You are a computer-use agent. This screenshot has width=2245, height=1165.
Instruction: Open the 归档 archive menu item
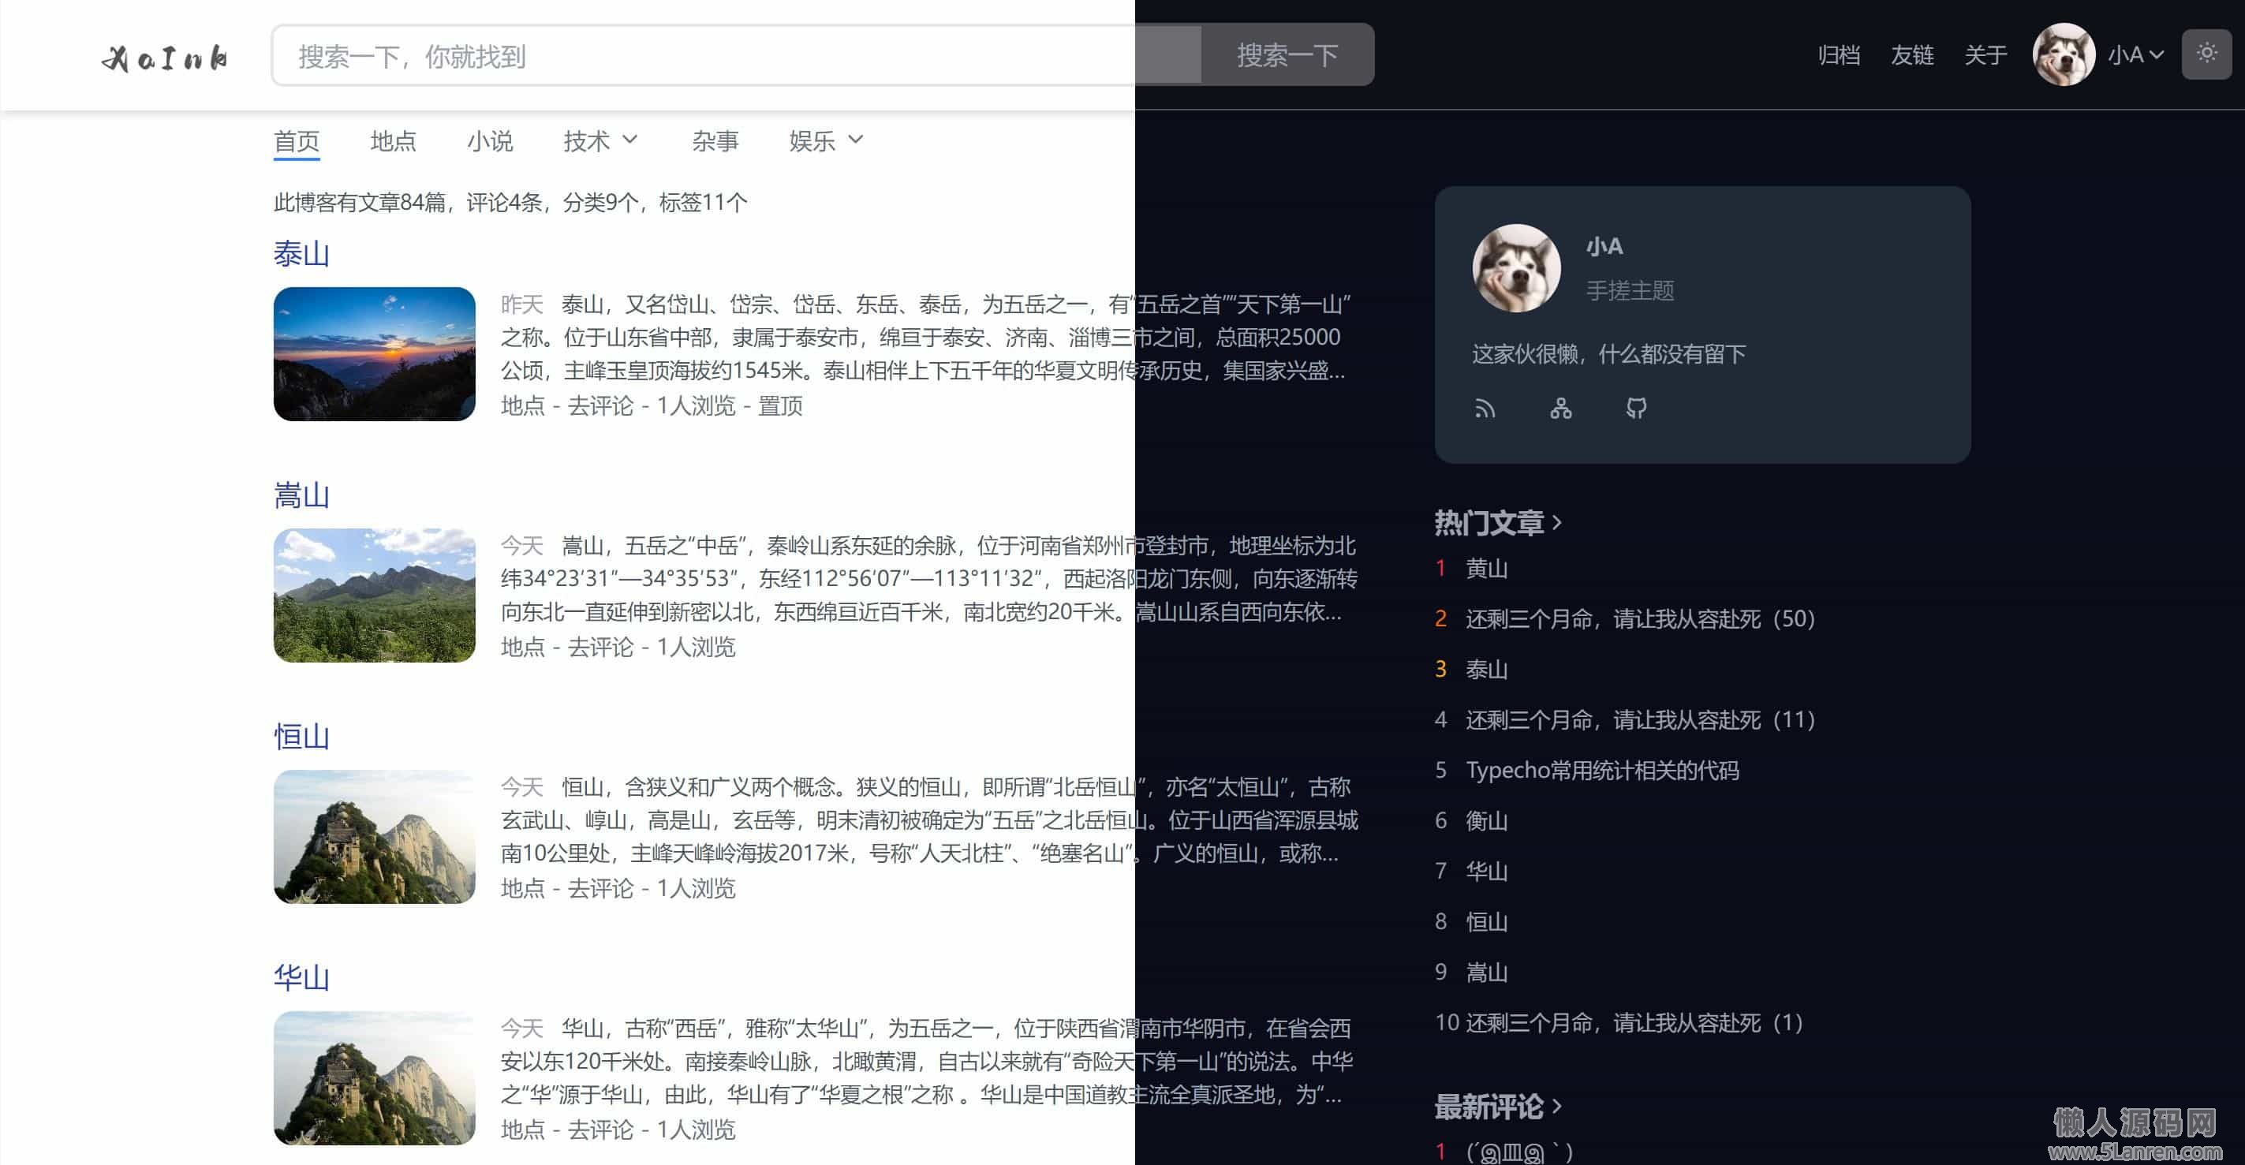pos(1839,56)
